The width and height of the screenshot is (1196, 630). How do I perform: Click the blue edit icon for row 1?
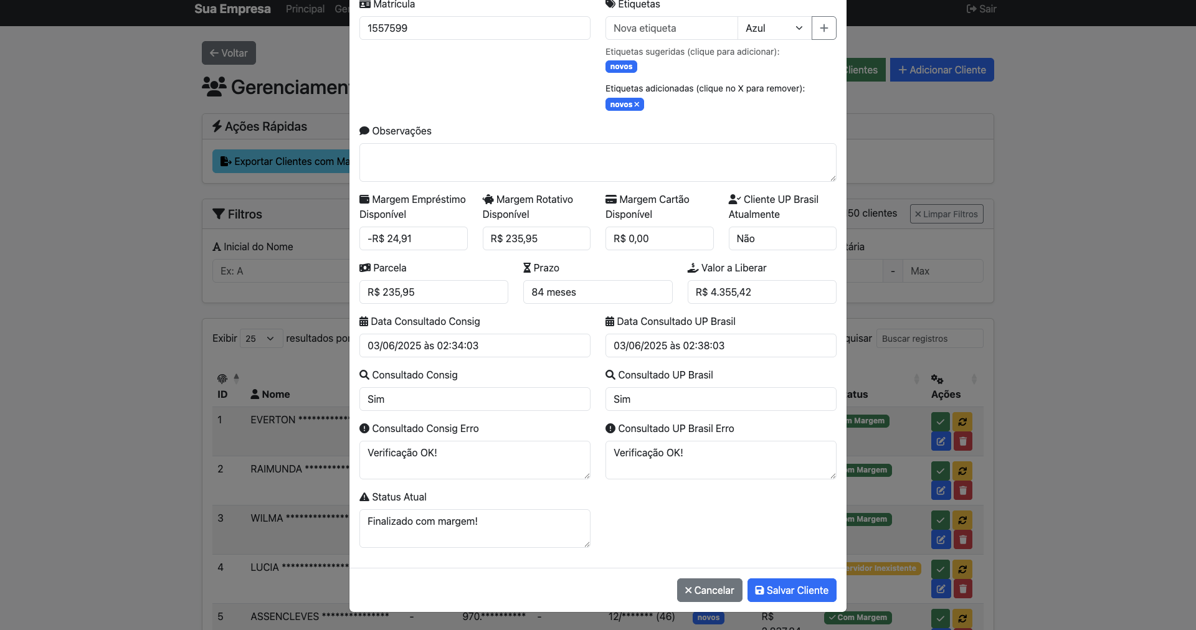coord(941,441)
